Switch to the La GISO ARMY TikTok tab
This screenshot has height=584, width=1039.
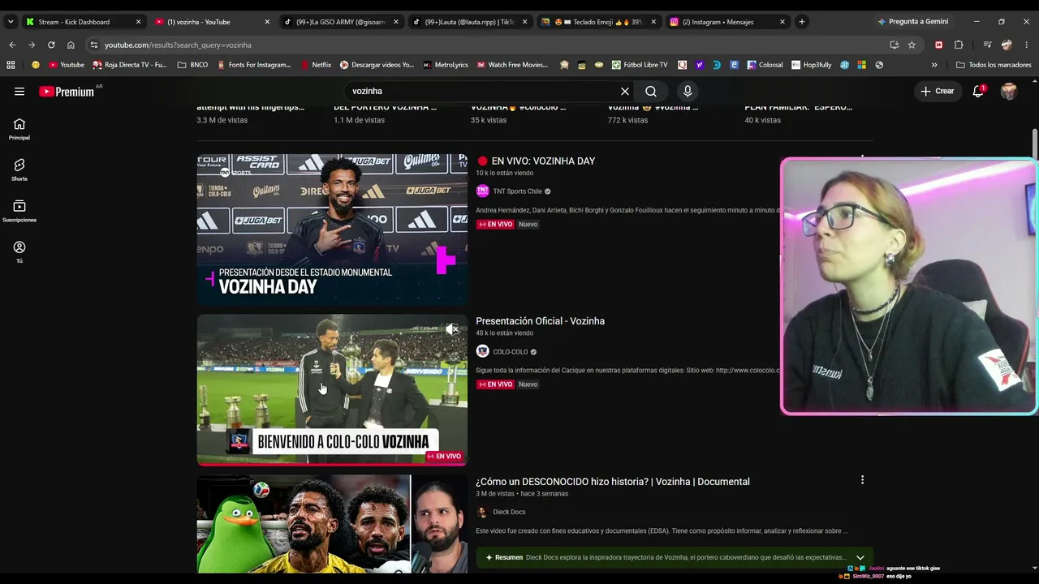pos(341,22)
